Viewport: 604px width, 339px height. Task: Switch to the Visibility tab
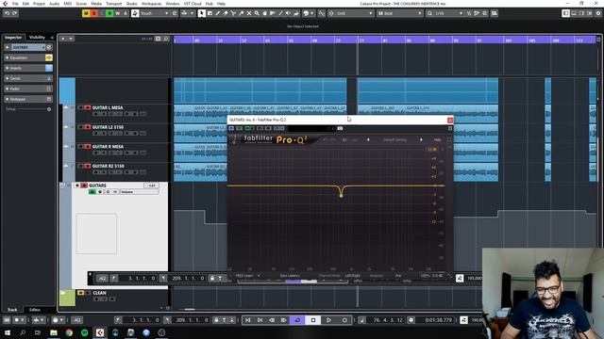(x=37, y=38)
